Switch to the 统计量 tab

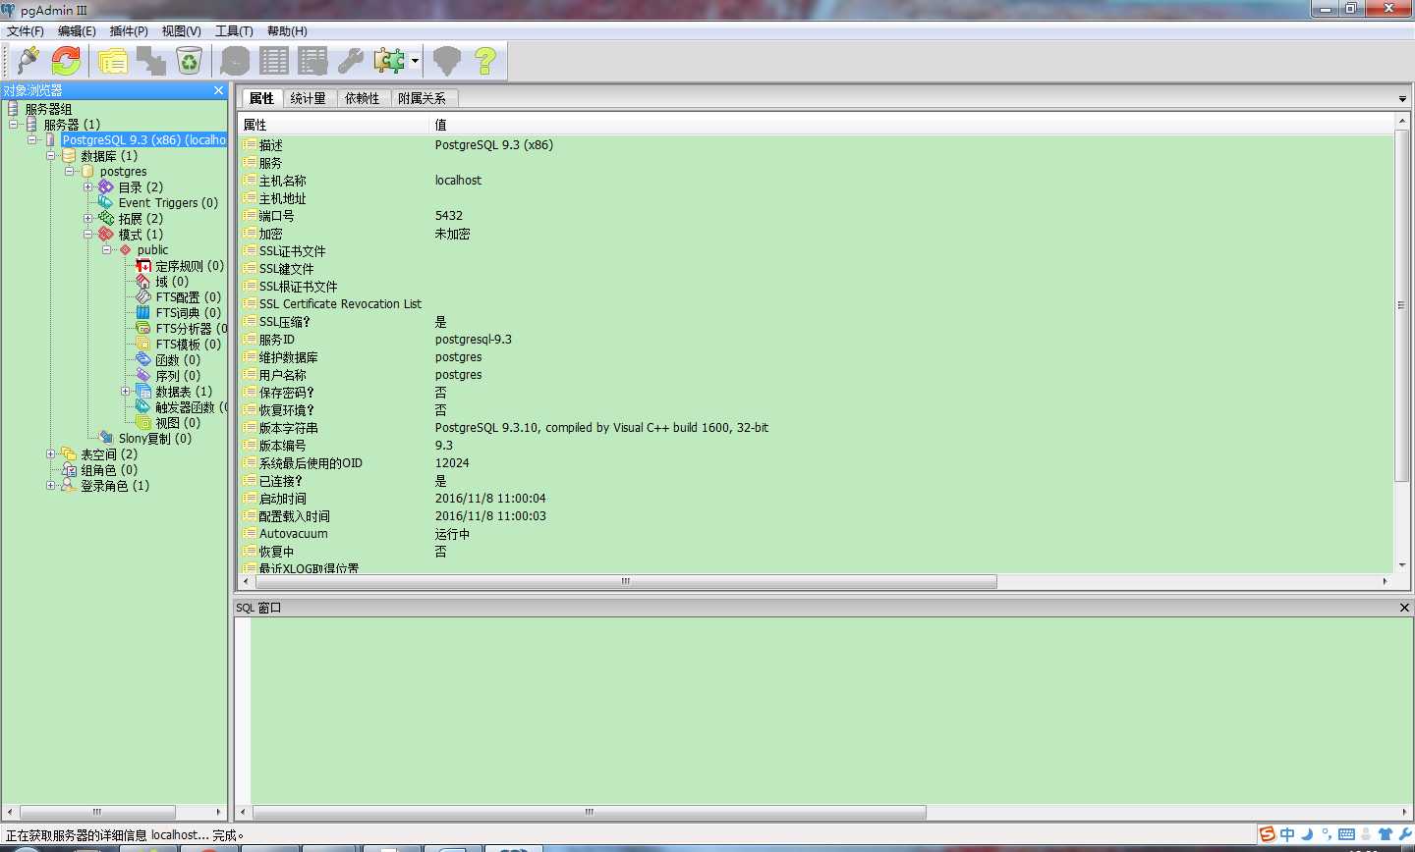(309, 98)
